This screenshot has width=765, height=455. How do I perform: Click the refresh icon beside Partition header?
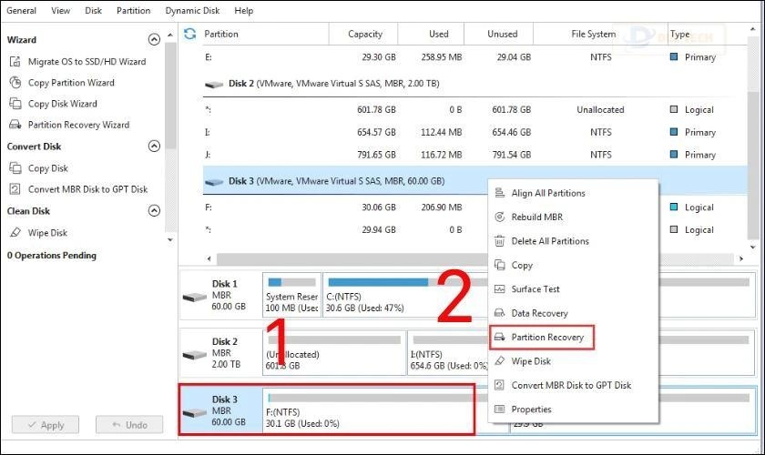pos(189,34)
